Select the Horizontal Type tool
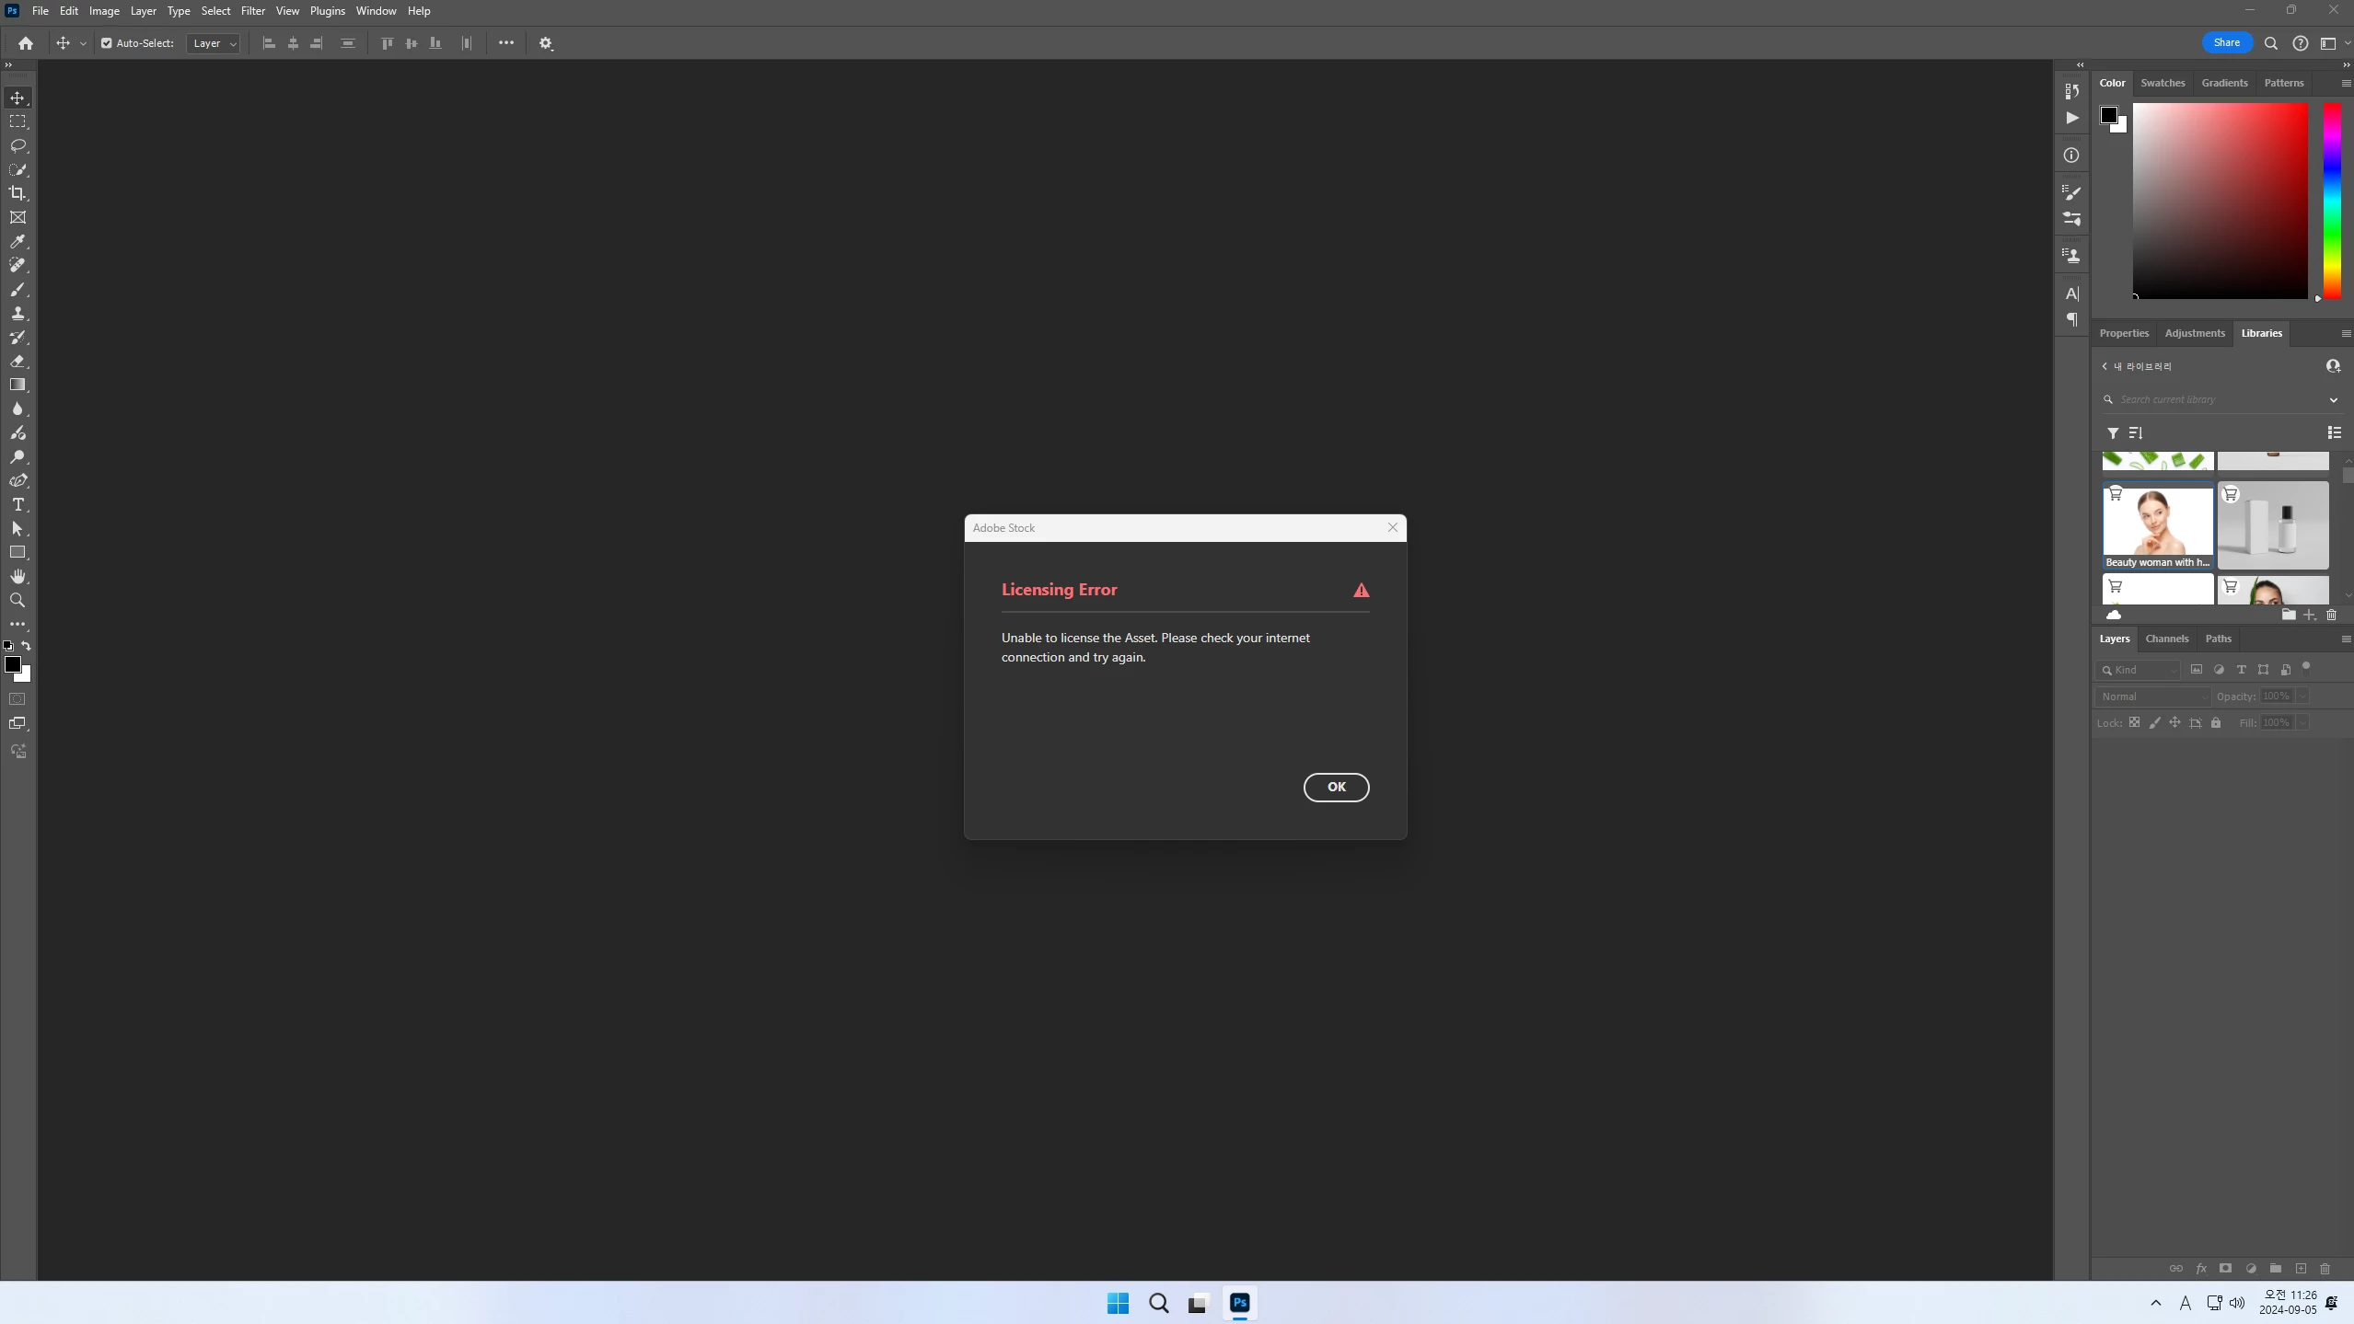The height and width of the screenshot is (1324, 2354). pos(17,505)
